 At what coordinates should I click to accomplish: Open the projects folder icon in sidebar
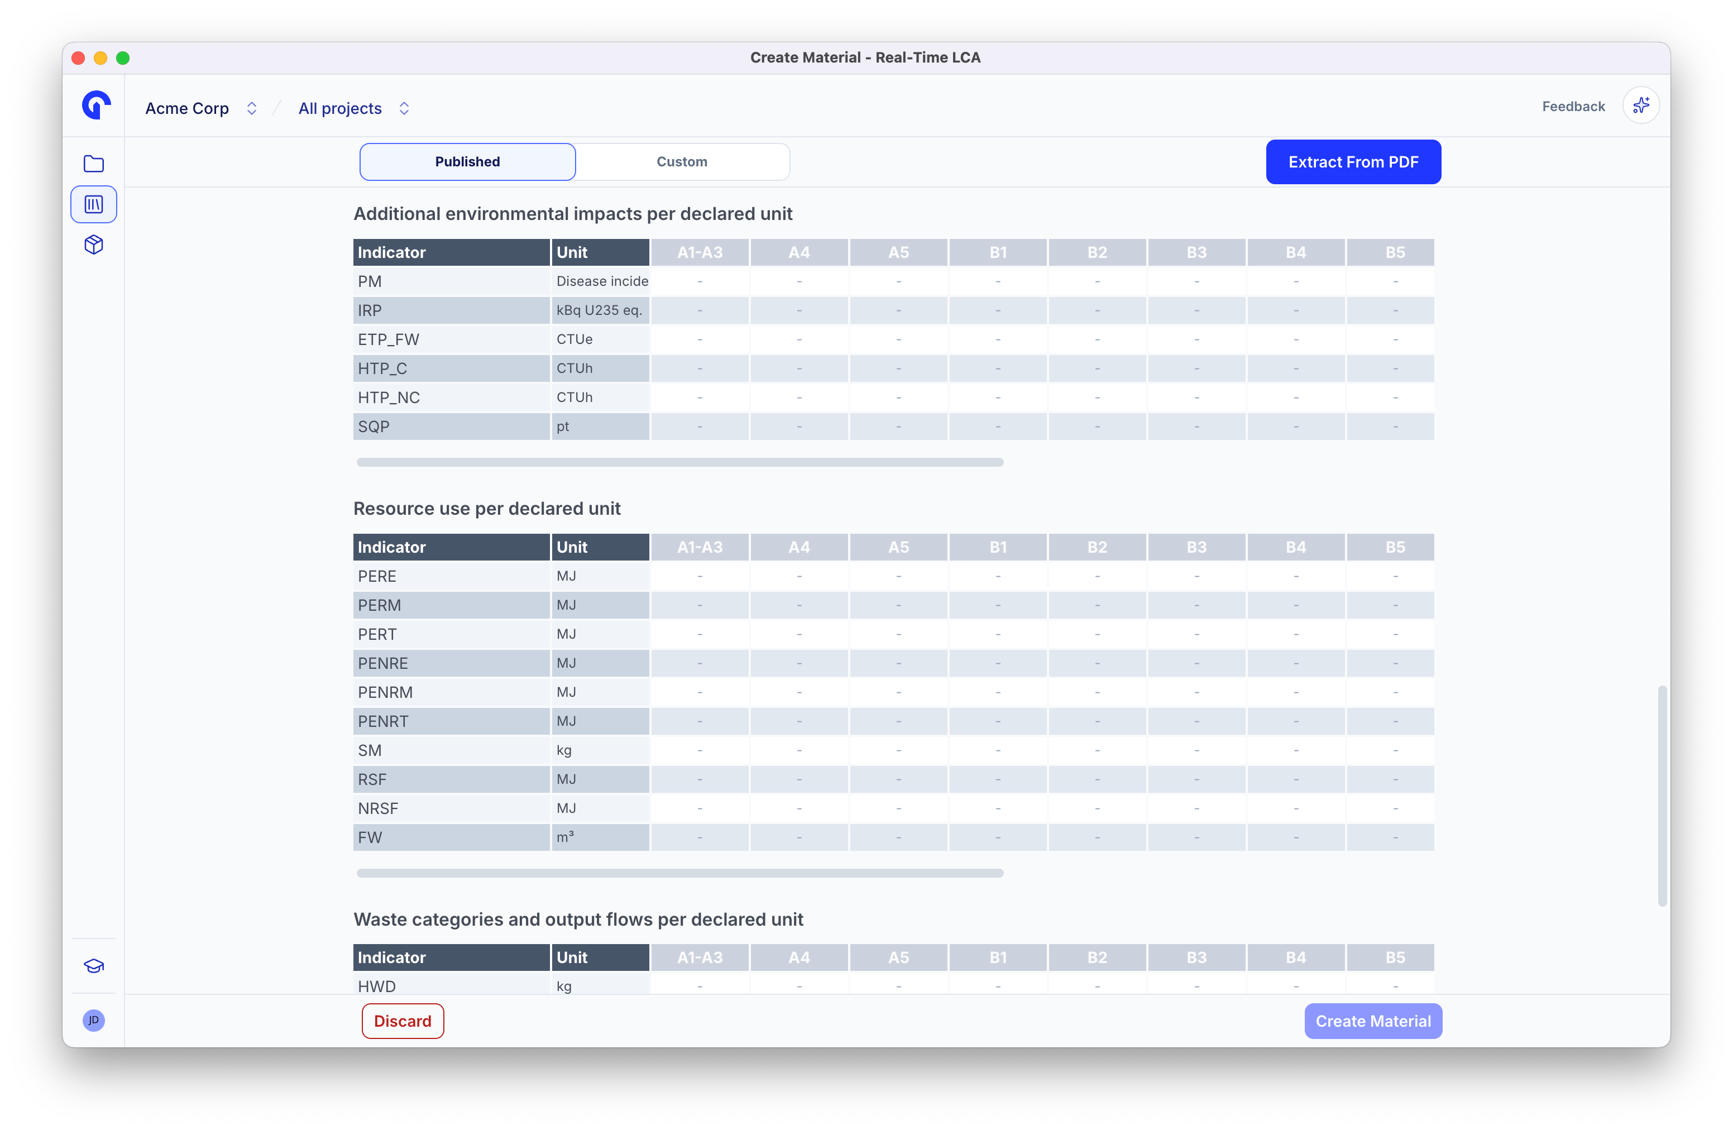tap(94, 164)
